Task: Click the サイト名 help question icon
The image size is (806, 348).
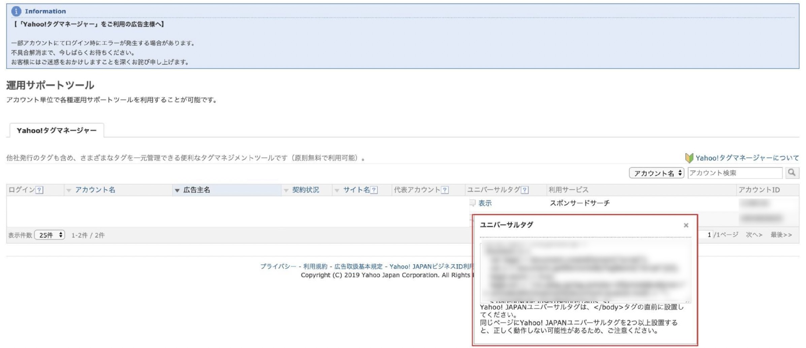Action: click(374, 190)
